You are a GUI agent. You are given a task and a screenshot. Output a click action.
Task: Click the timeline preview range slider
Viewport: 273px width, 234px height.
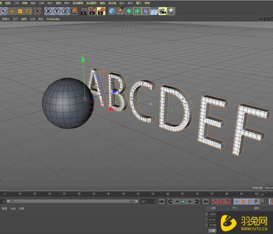(x=73, y=202)
